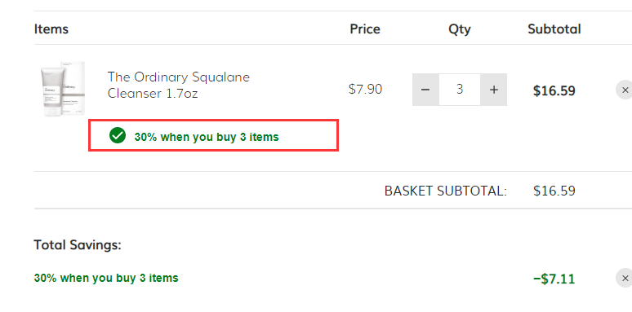
Task: Decrease quantity with the minus button
Action: point(425,90)
